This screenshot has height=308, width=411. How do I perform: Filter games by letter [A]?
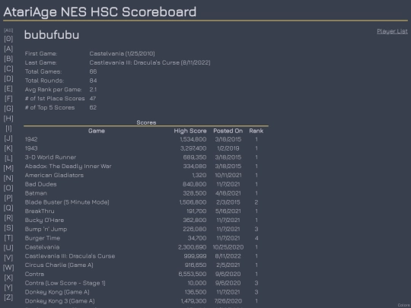[8, 49]
